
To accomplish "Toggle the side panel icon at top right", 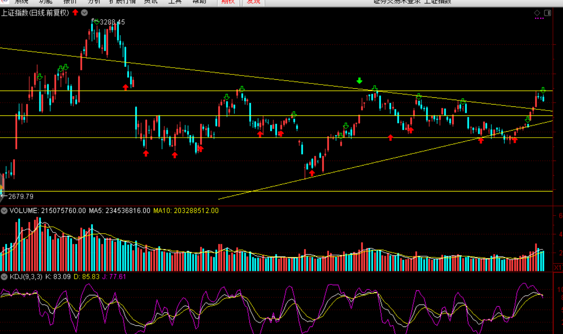I will pos(548,13).
